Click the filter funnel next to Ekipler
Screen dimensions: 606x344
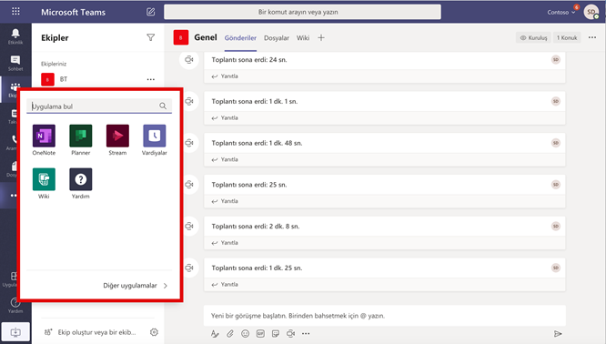pyautogui.click(x=151, y=37)
